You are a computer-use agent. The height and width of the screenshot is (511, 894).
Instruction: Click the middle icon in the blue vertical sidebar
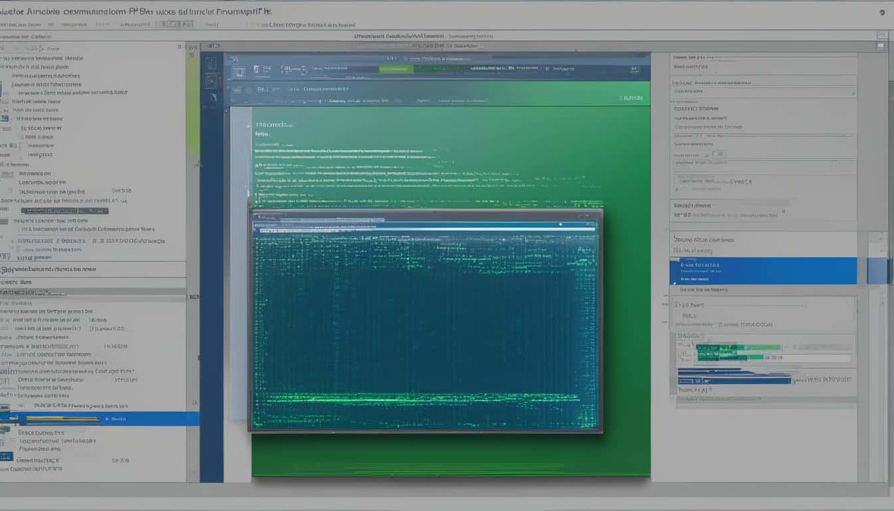[x=212, y=81]
